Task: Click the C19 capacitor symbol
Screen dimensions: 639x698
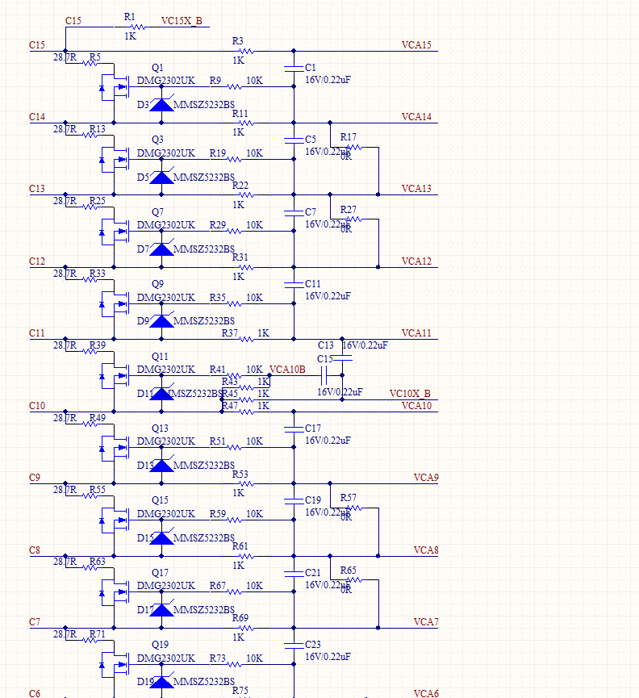Action: 294,501
